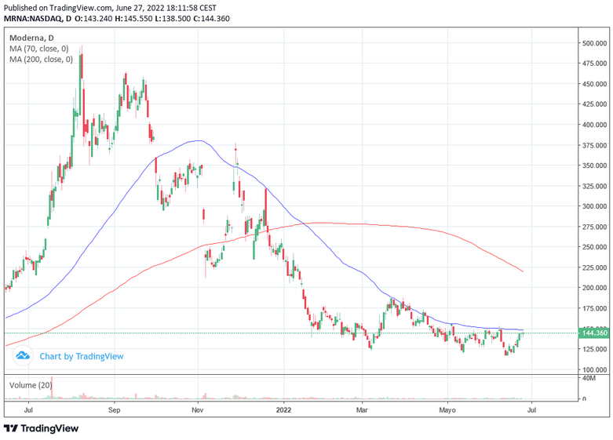Viewport: 613px width, 440px height.
Task: Click the 325.000 price axis label
Action: [x=595, y=186]
